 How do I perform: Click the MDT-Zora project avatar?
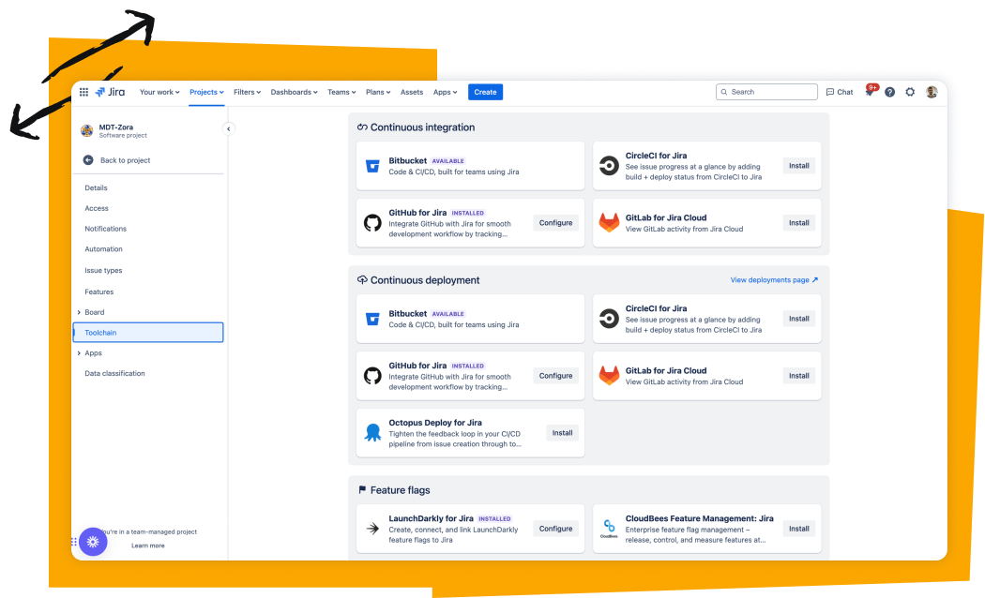[x=87, y=130]
